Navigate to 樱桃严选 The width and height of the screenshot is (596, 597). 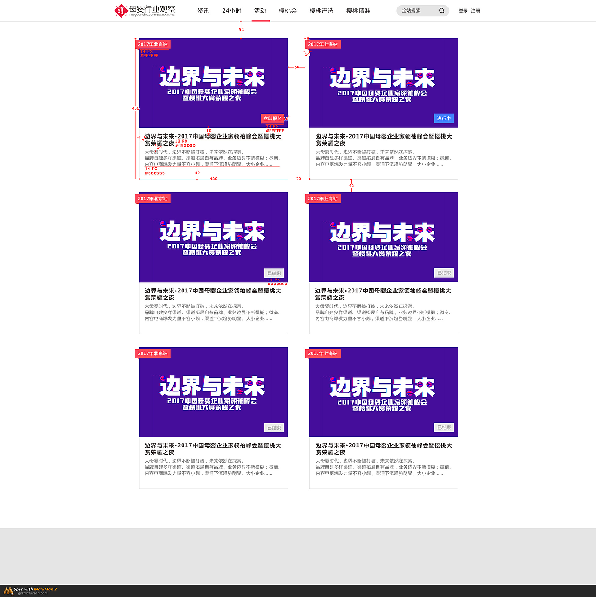coord(322,11)
